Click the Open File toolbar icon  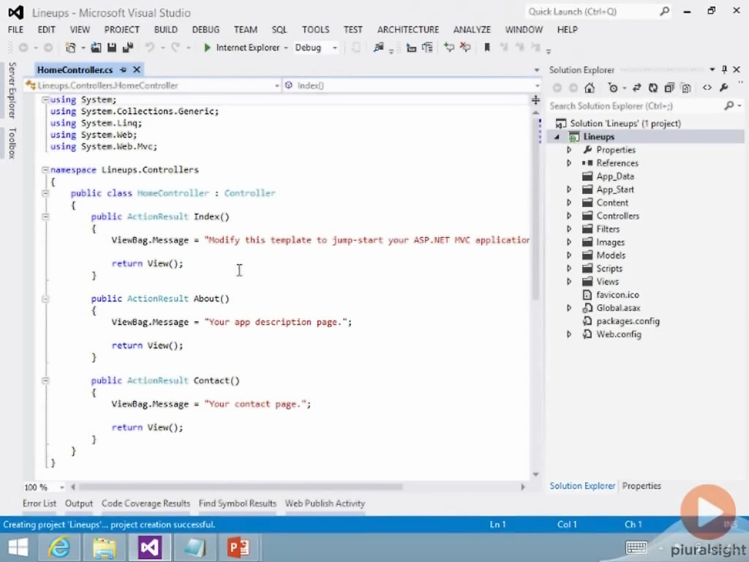tap(96, 48)
